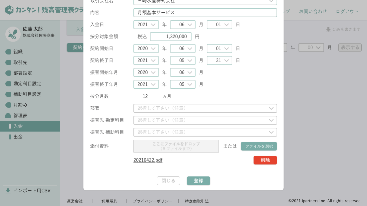This screenshot has height=206, width=367.
Task: Click the 登録 button
Action: click(199, 181)
